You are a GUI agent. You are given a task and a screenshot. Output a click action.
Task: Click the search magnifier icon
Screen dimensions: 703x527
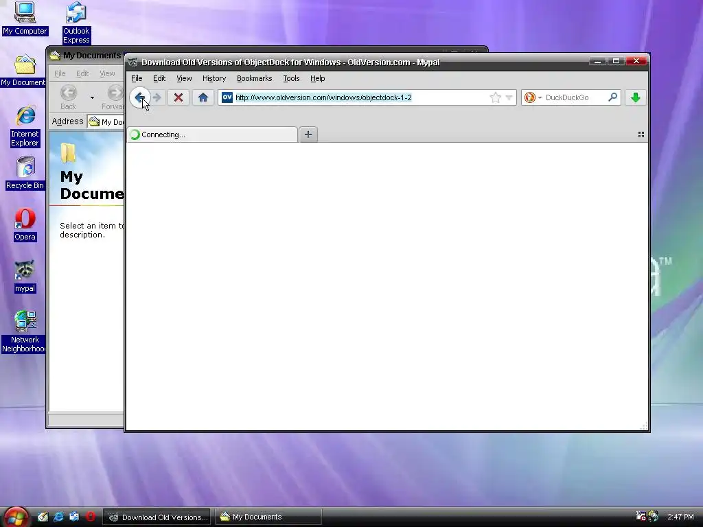click(x=612, y=97)
